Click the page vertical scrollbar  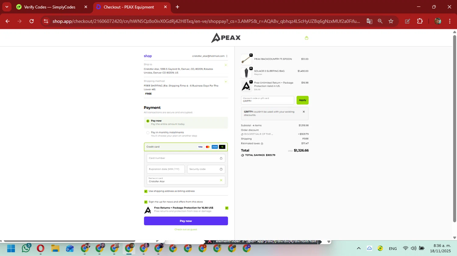tap(455, 128)
